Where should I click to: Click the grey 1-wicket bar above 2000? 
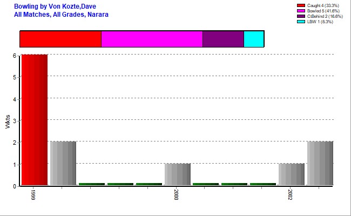point(178,174)
